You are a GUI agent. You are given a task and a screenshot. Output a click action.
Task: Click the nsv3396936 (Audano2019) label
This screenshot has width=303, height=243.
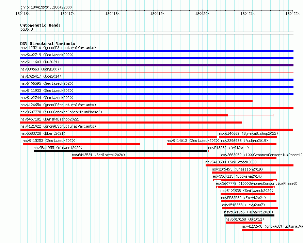pyautogui.click(x=244, y=141)
